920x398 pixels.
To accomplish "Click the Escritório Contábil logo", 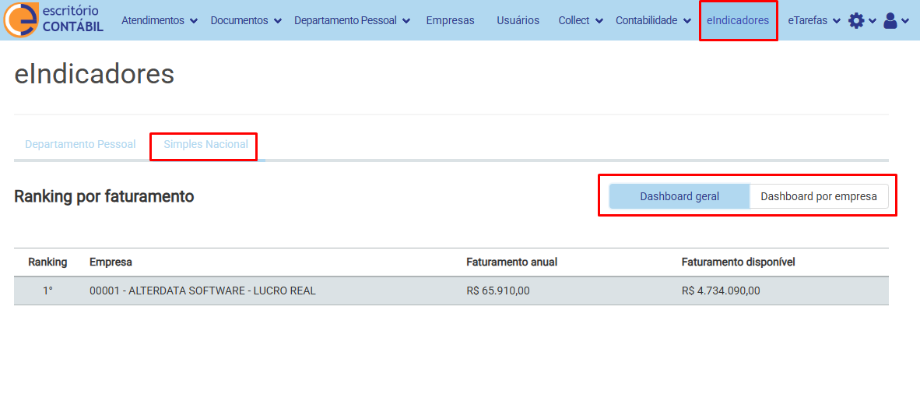I will pyautogui.click(x=54, y=19).
